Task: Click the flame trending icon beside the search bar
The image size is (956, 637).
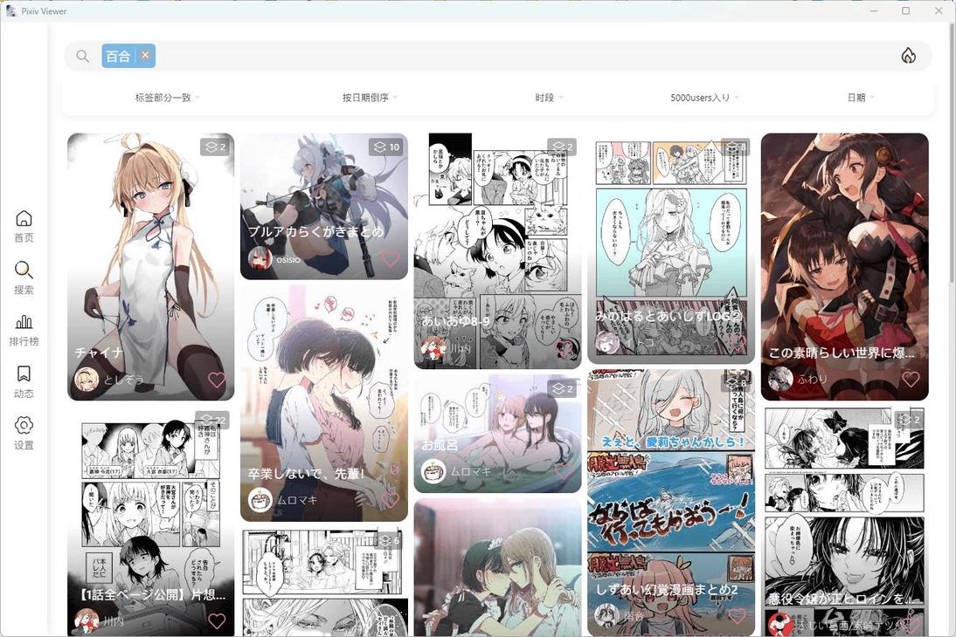Action: 908,55
